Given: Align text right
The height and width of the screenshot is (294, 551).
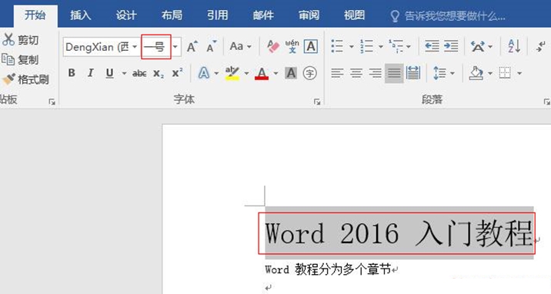Looking at the screenshot, I should pos(376,73).
